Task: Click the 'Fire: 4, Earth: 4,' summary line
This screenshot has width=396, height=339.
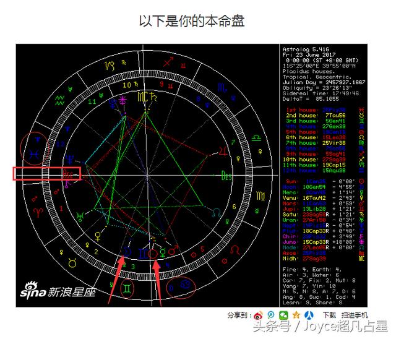Action: click(x=312, y=270)
